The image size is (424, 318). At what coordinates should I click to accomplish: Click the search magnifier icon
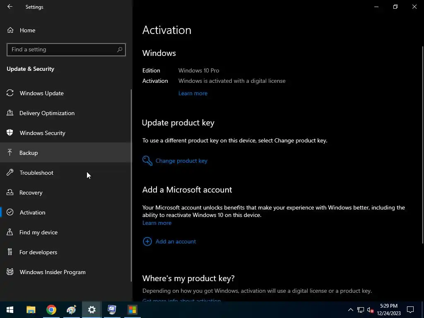(x=120, y=50)
